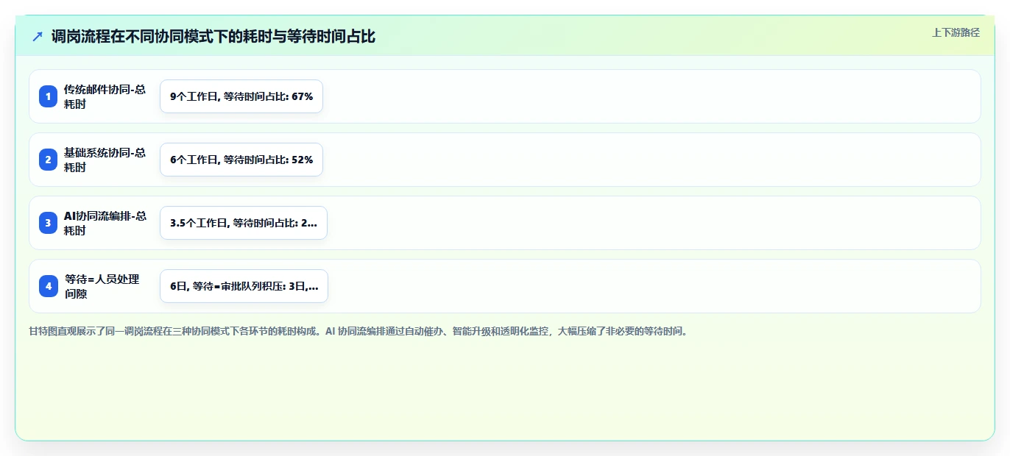Click the number 1 step badge
This screenshot has width=1010, height=456.
[49, 96]
